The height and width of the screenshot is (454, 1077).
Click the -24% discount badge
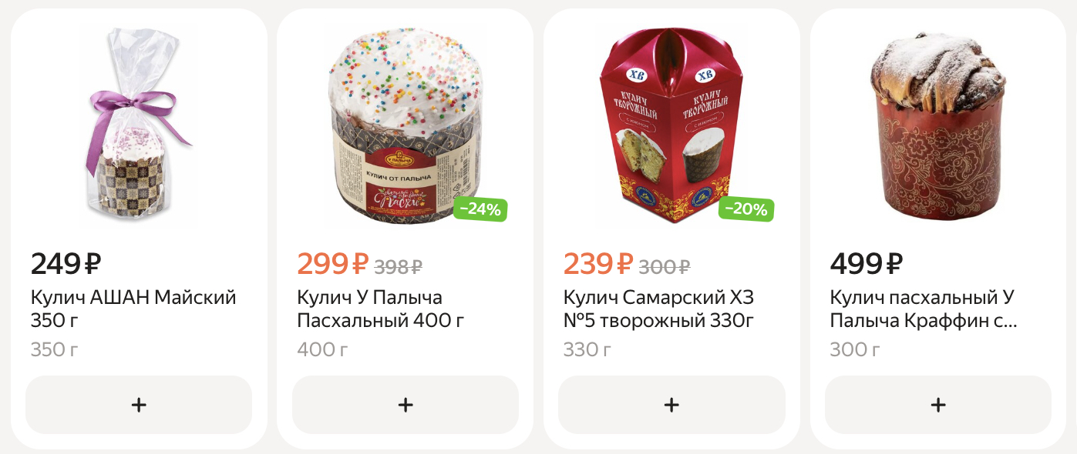pos(480,209)
